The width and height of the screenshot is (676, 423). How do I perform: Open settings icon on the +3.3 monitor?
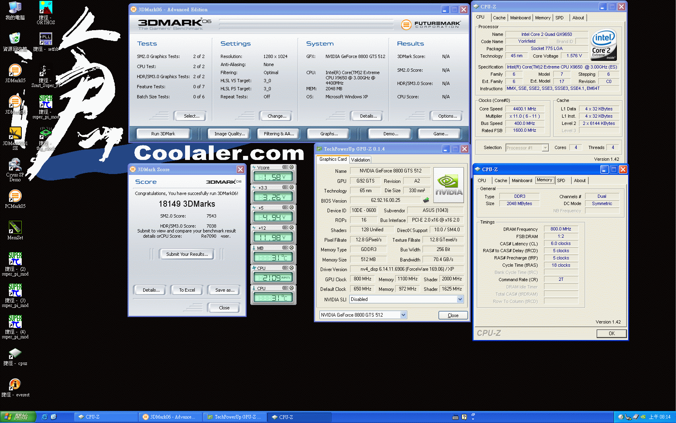coord(285,187)
